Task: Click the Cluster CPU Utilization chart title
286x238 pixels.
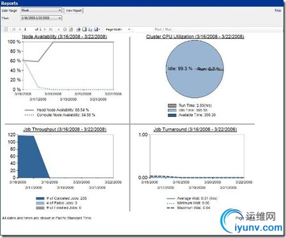Action: (x=195, y=36)
